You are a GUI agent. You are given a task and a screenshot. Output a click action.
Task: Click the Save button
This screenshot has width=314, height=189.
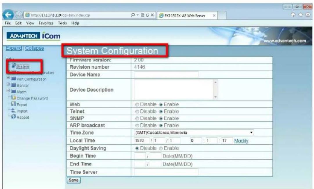point(73,180)
